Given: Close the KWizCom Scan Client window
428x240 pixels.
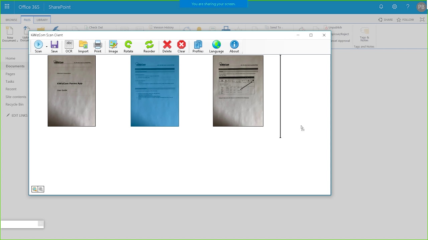Looking at the screenshot, I should coord(324,35).
